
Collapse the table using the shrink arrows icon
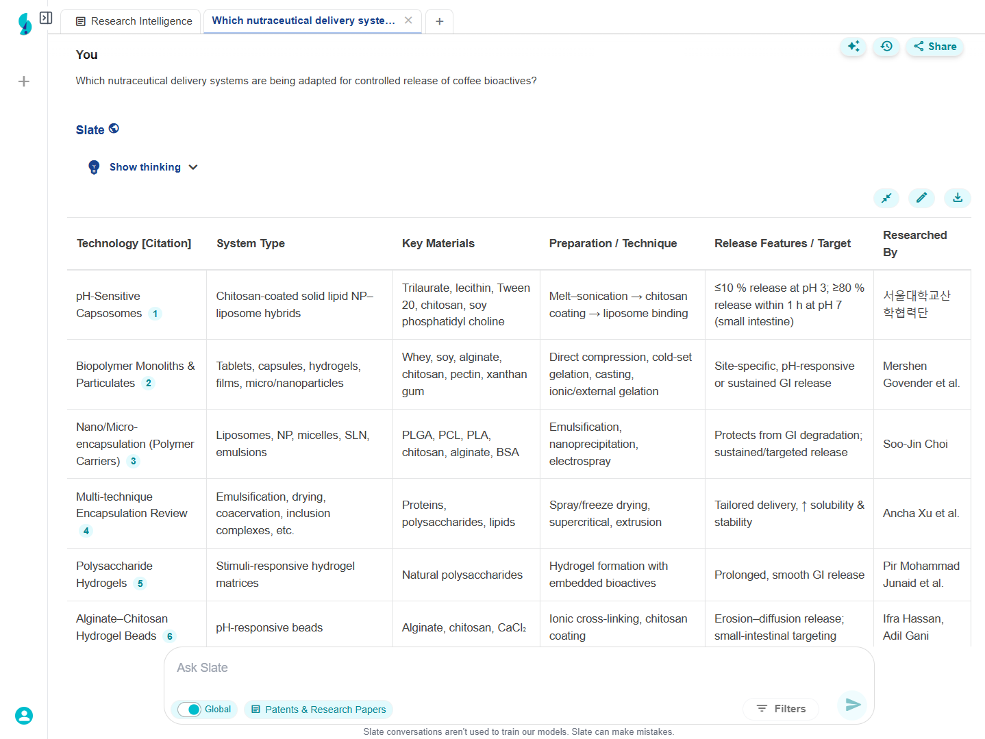(886, 198)
